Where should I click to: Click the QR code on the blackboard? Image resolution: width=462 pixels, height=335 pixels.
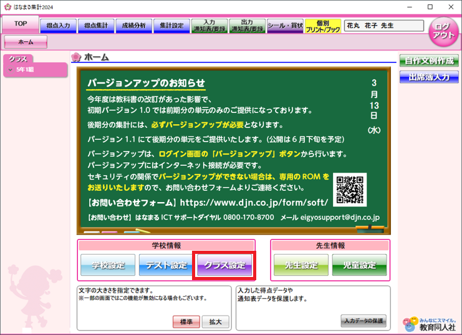[x=350, y=190]
